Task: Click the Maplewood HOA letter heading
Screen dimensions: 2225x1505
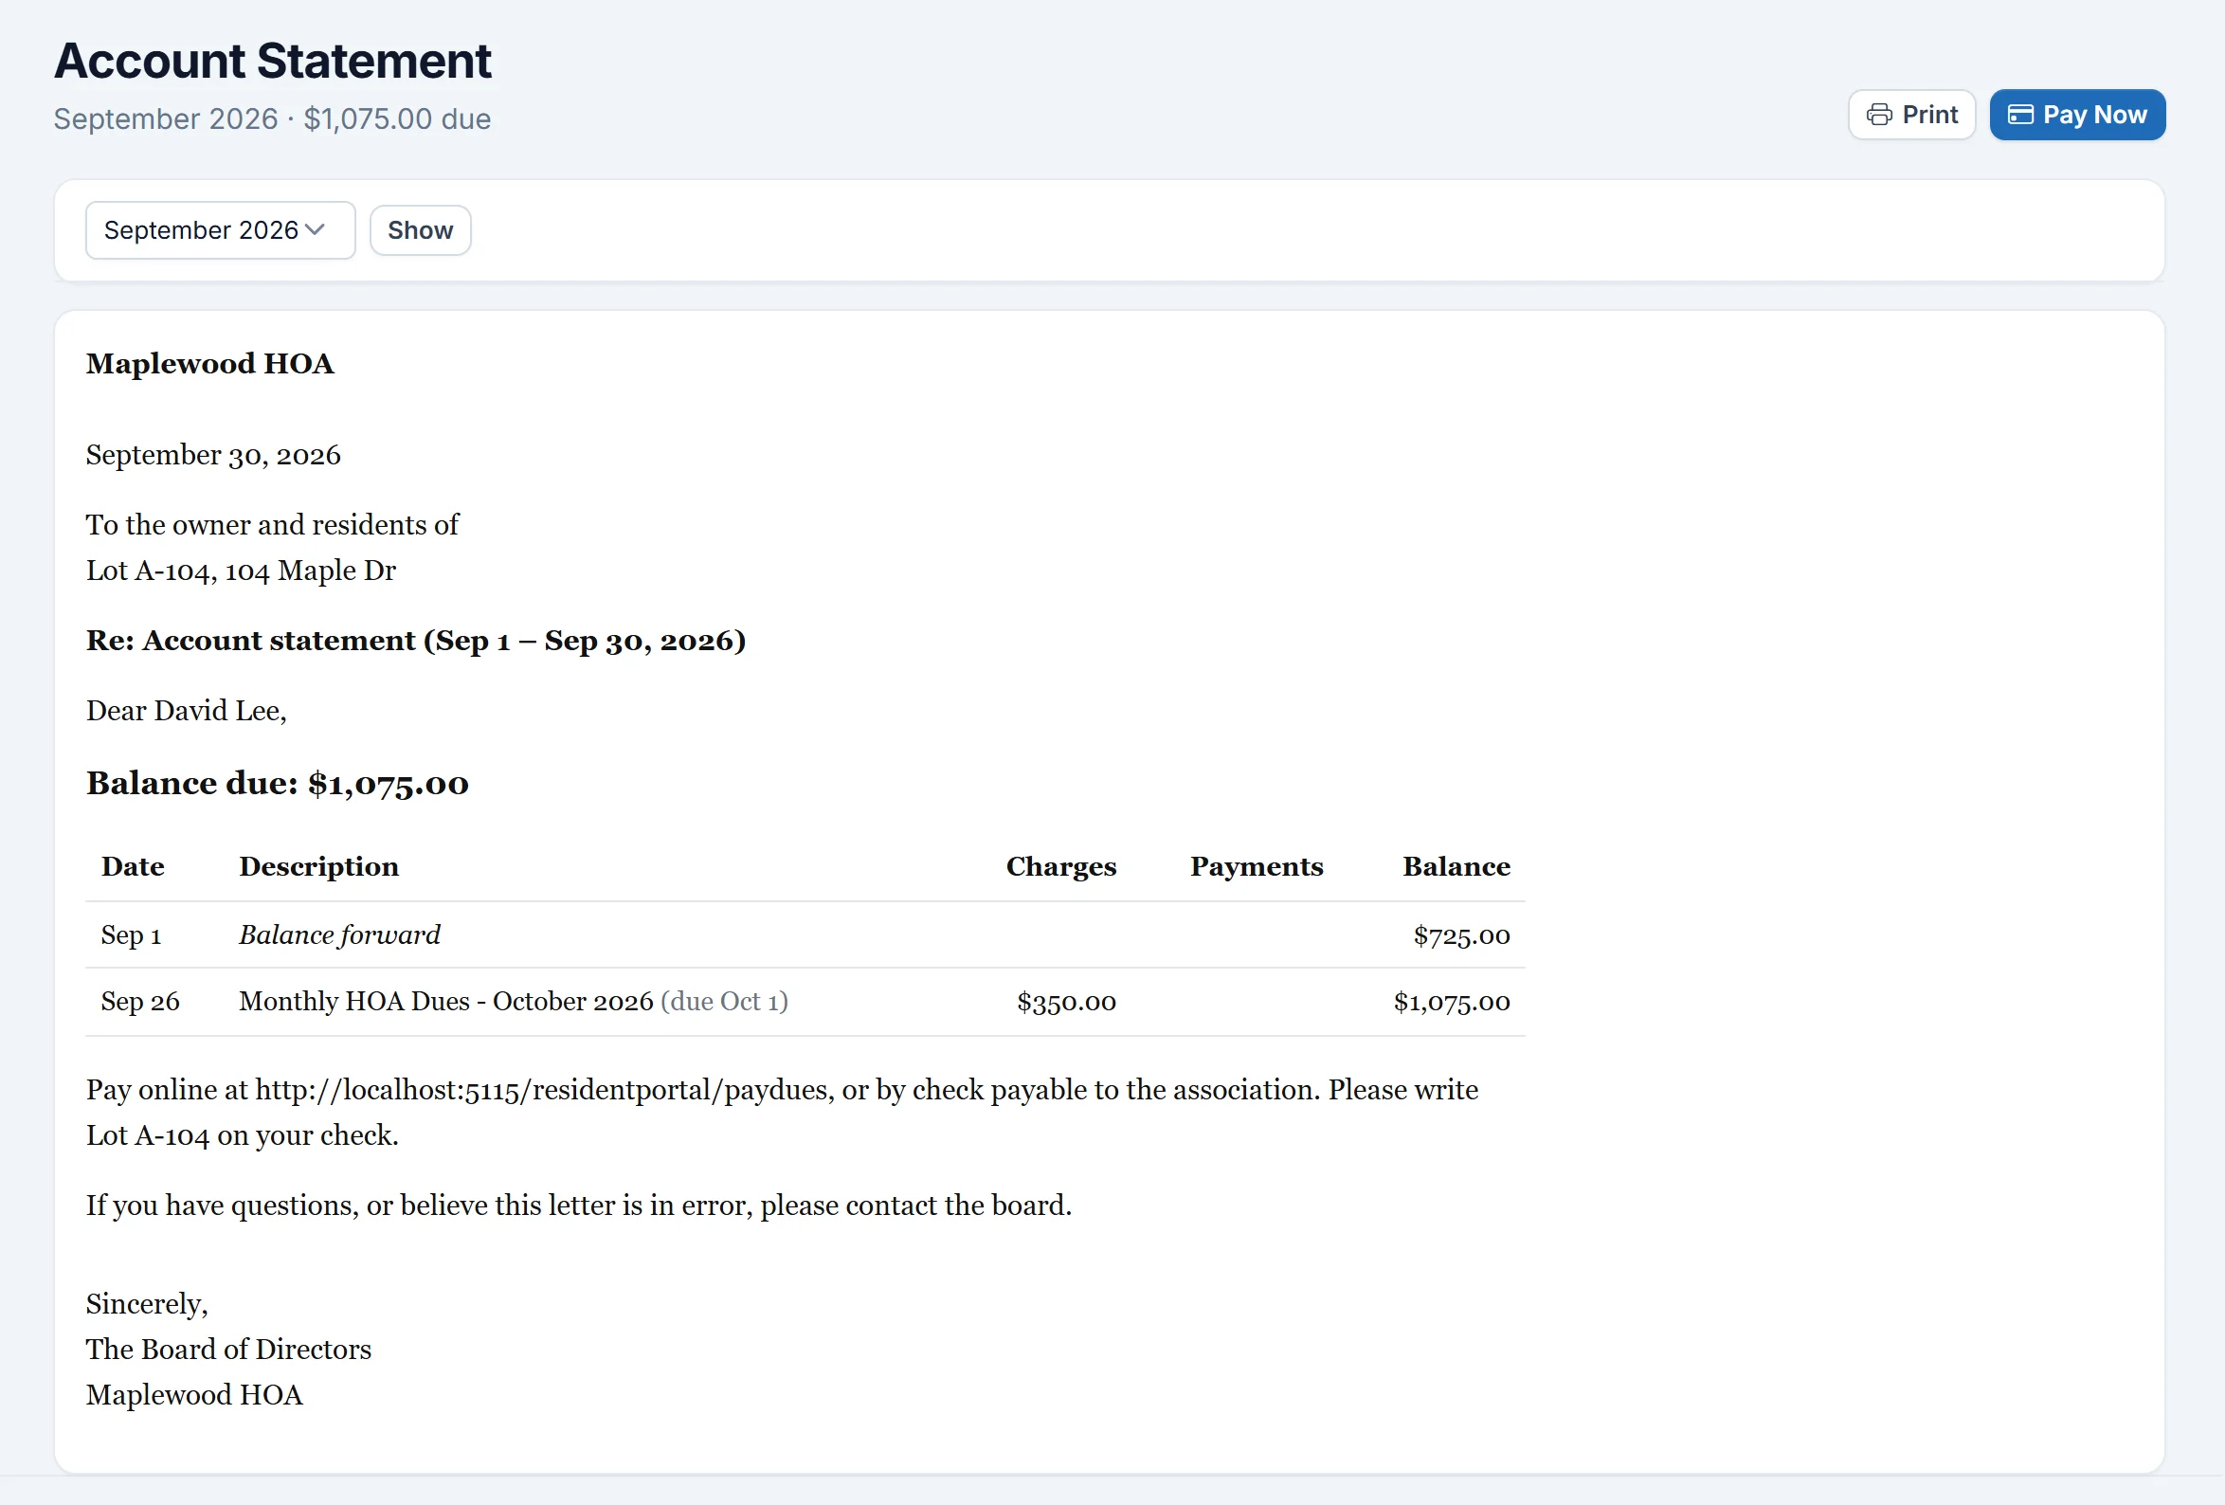Action: 209,364
